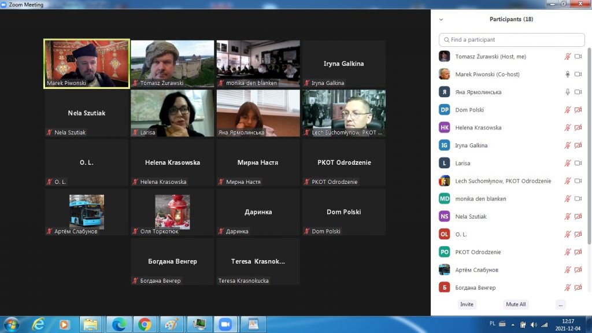Collapse the Participants panel with chevron

(x=441, y=19)
